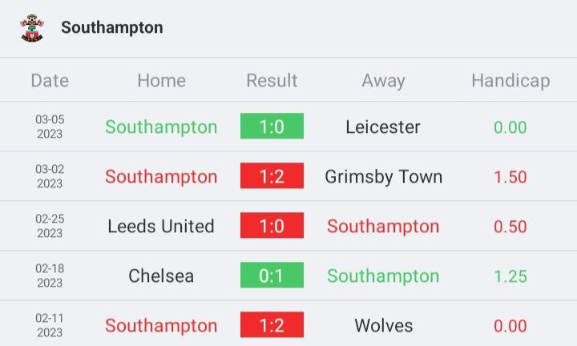Open the Leeds United 1:0 score box
Image resolution: width=577 pixels, height=346 pixels.
pyautogui.click(x=272, y=225)
